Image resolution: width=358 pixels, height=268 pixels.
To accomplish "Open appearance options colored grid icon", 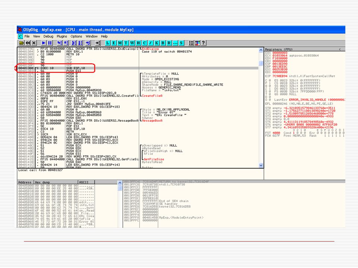I will pos(198,43).
